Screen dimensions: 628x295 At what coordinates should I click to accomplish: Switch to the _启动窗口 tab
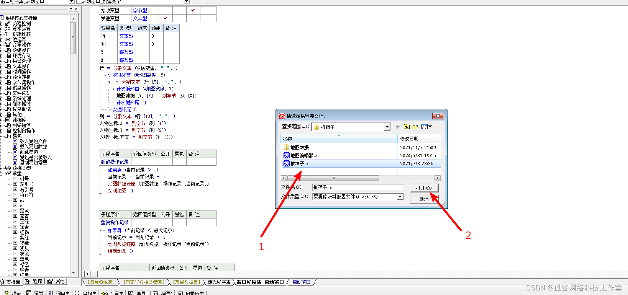pos(301,282)
